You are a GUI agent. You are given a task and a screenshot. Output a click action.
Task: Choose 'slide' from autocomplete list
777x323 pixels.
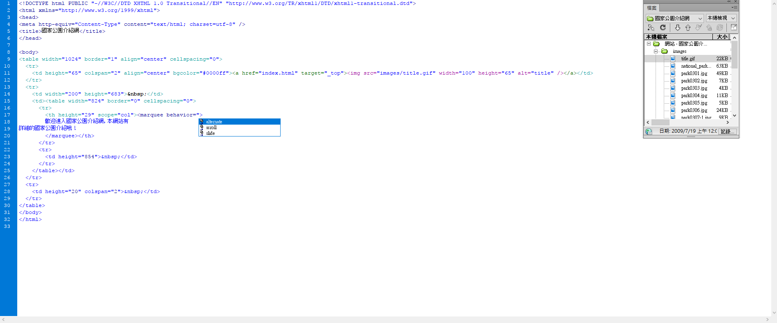pyautogui.click(x=210, y=133)
